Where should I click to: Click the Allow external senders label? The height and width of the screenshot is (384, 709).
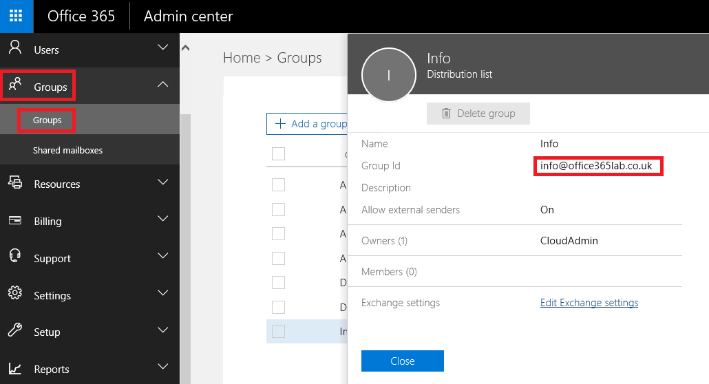[410, 209]
